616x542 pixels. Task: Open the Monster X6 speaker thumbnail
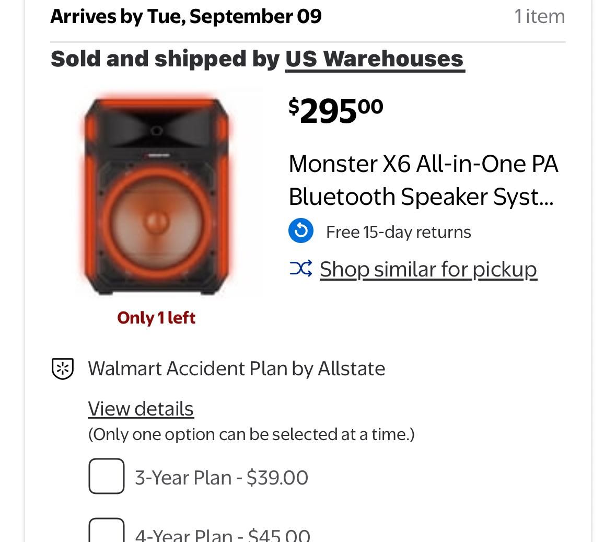pos(157,196)
